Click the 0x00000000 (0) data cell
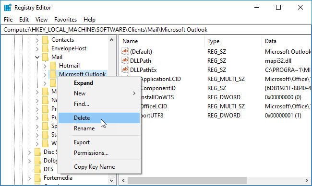This screenshot has height=186, width=312. [x=283, y=97]
